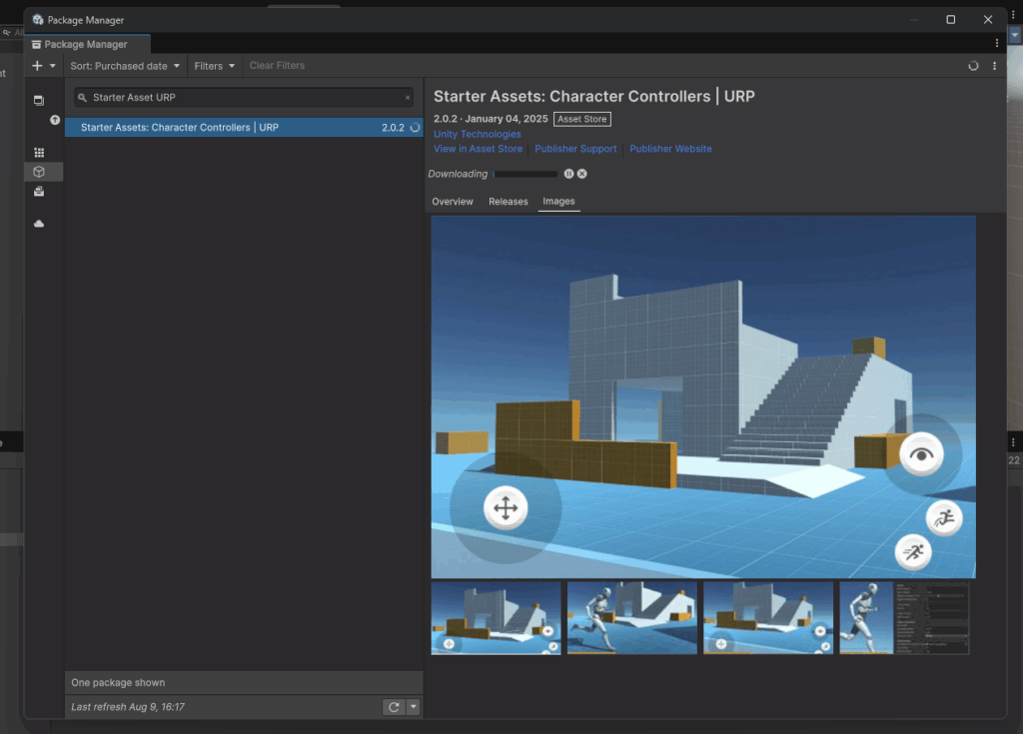The height and width of the screenshot is (734, 1023).
Task: Select Starter Assets: Character Controllers list row
Action: [244, 128]
